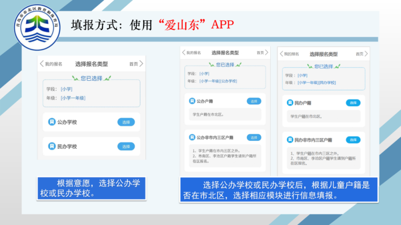This screenshot has width=401, height=225.
Task: Click the description box under 民办非市内三区户籍
Action: click(x=323, y=158)
